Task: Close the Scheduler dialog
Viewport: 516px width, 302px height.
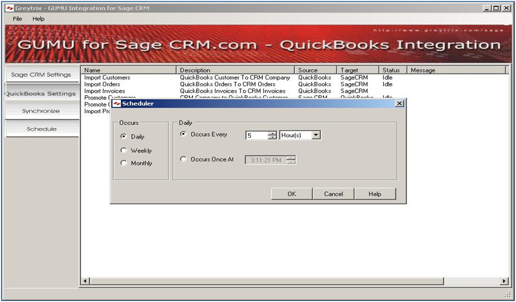Action: 399,103
